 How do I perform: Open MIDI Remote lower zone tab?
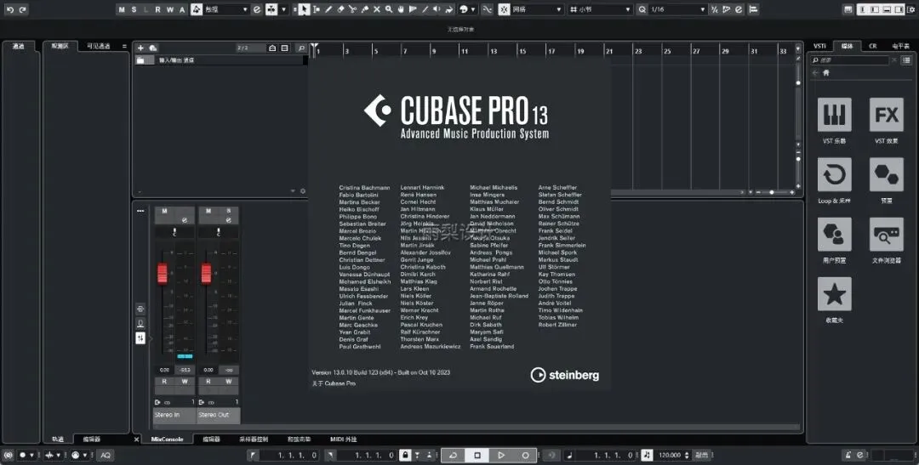tap(344, 439)
